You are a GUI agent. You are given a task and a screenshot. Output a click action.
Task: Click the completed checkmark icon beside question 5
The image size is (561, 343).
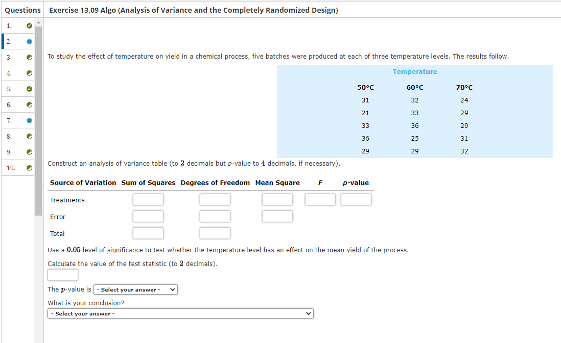coord(29,89)
